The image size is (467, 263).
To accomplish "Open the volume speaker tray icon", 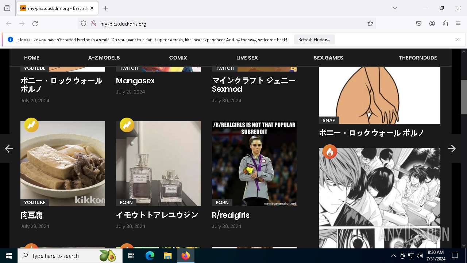I will pos(420,256).
